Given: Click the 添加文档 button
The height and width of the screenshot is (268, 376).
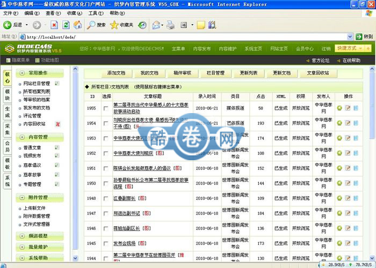Looking at the screenshot, I should click(117, 73).
